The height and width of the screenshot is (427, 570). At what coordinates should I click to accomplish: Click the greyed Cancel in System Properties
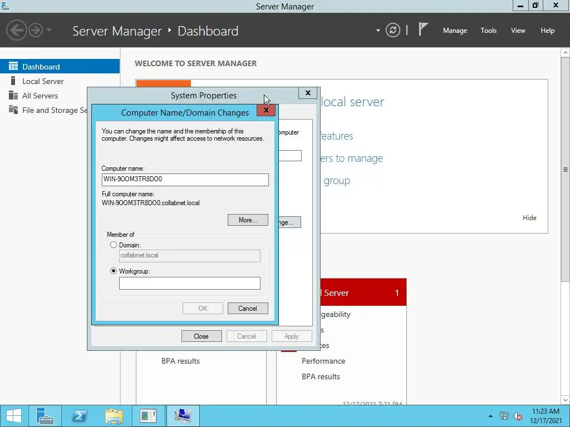pos(247,336)
